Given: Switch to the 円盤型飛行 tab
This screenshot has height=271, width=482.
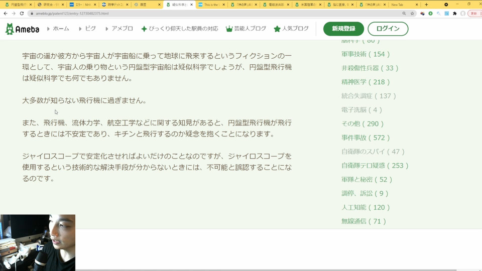Looking at the screenshot, I should pos(17,5).
